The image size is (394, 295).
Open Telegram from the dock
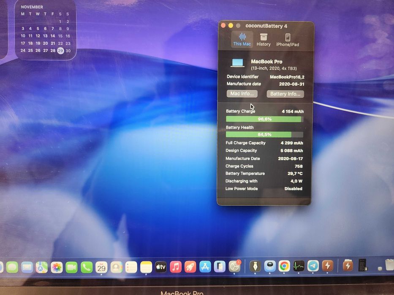(313, 266)
